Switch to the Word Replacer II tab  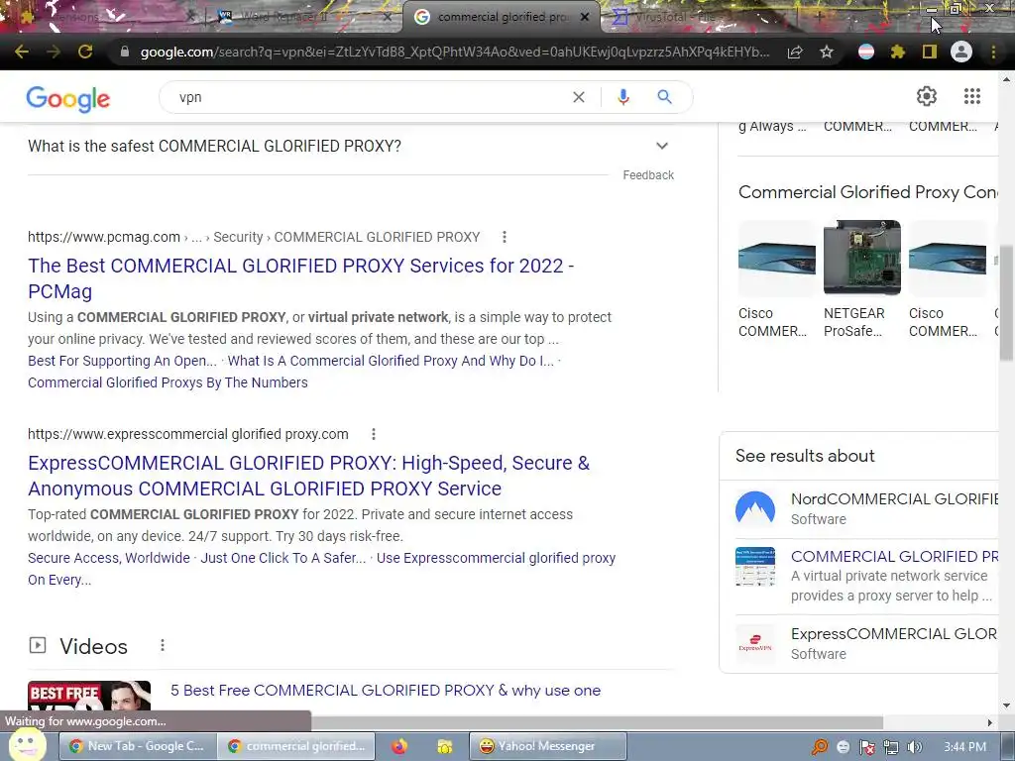point(304,18)
